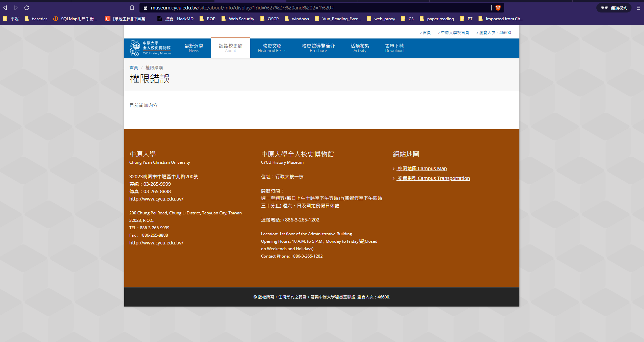Open 校史館導覽簡介 Brochure menu
The height and width of the screenshot is (342, 644).
tap(318, 48)
